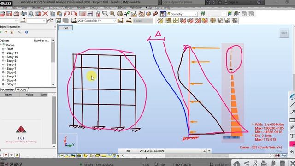Click the Results (FEM): available status text
This screenshot has height=166, width=295.
click(x=99, y=165)
